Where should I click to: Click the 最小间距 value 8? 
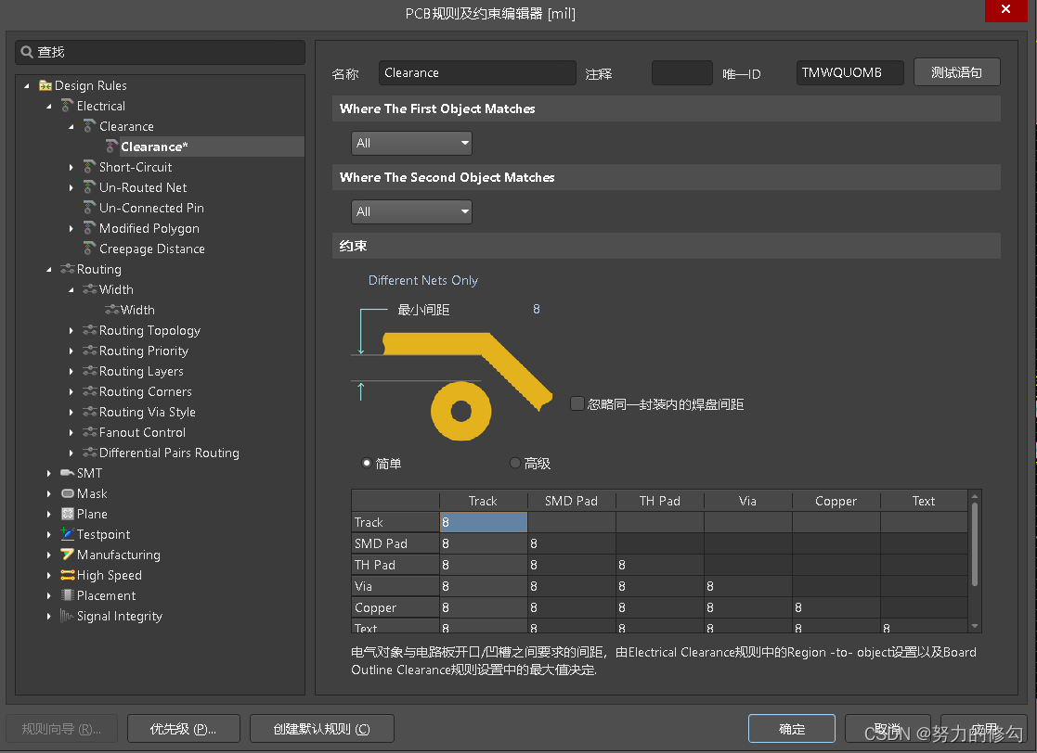pyautogui.click(x=537, y=309)
